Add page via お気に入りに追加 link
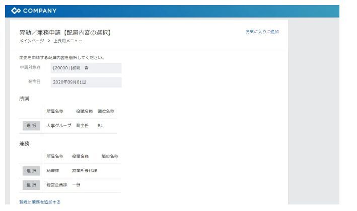The width and height of the screenshot is (357, 211). (262, 32)
